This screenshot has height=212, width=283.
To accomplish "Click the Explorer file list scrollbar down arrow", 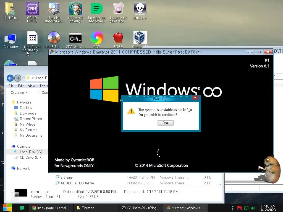I will coord(220,184).
